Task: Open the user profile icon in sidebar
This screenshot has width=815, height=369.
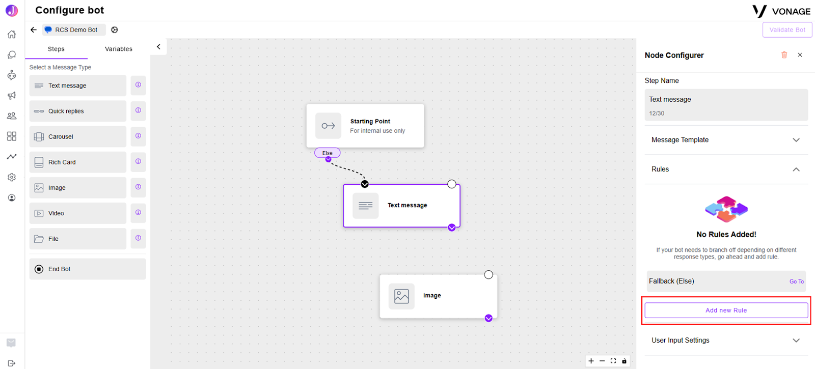Action: tap(12, 197)
